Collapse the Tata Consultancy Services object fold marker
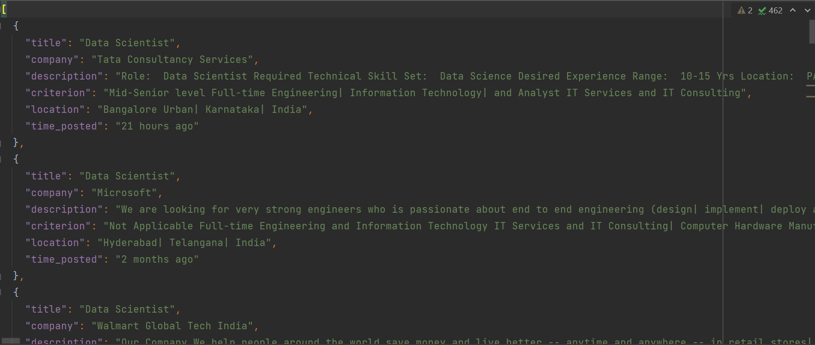Screen dimensions: 815x345 [1, 26]
